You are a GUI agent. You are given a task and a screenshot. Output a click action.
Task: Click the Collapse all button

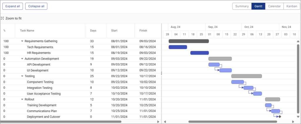[x=36, y=6]
